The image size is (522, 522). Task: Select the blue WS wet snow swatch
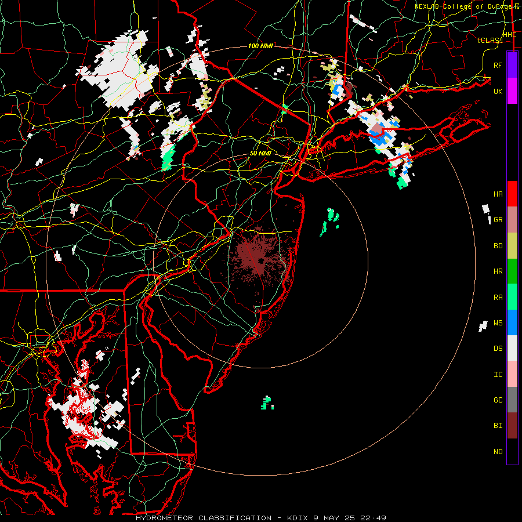pyautogui.click(x=512, y=322)
